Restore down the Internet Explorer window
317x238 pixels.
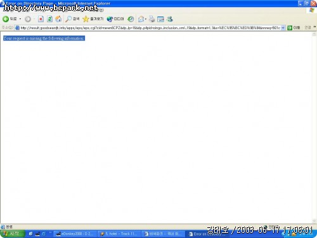click(307, 3)
